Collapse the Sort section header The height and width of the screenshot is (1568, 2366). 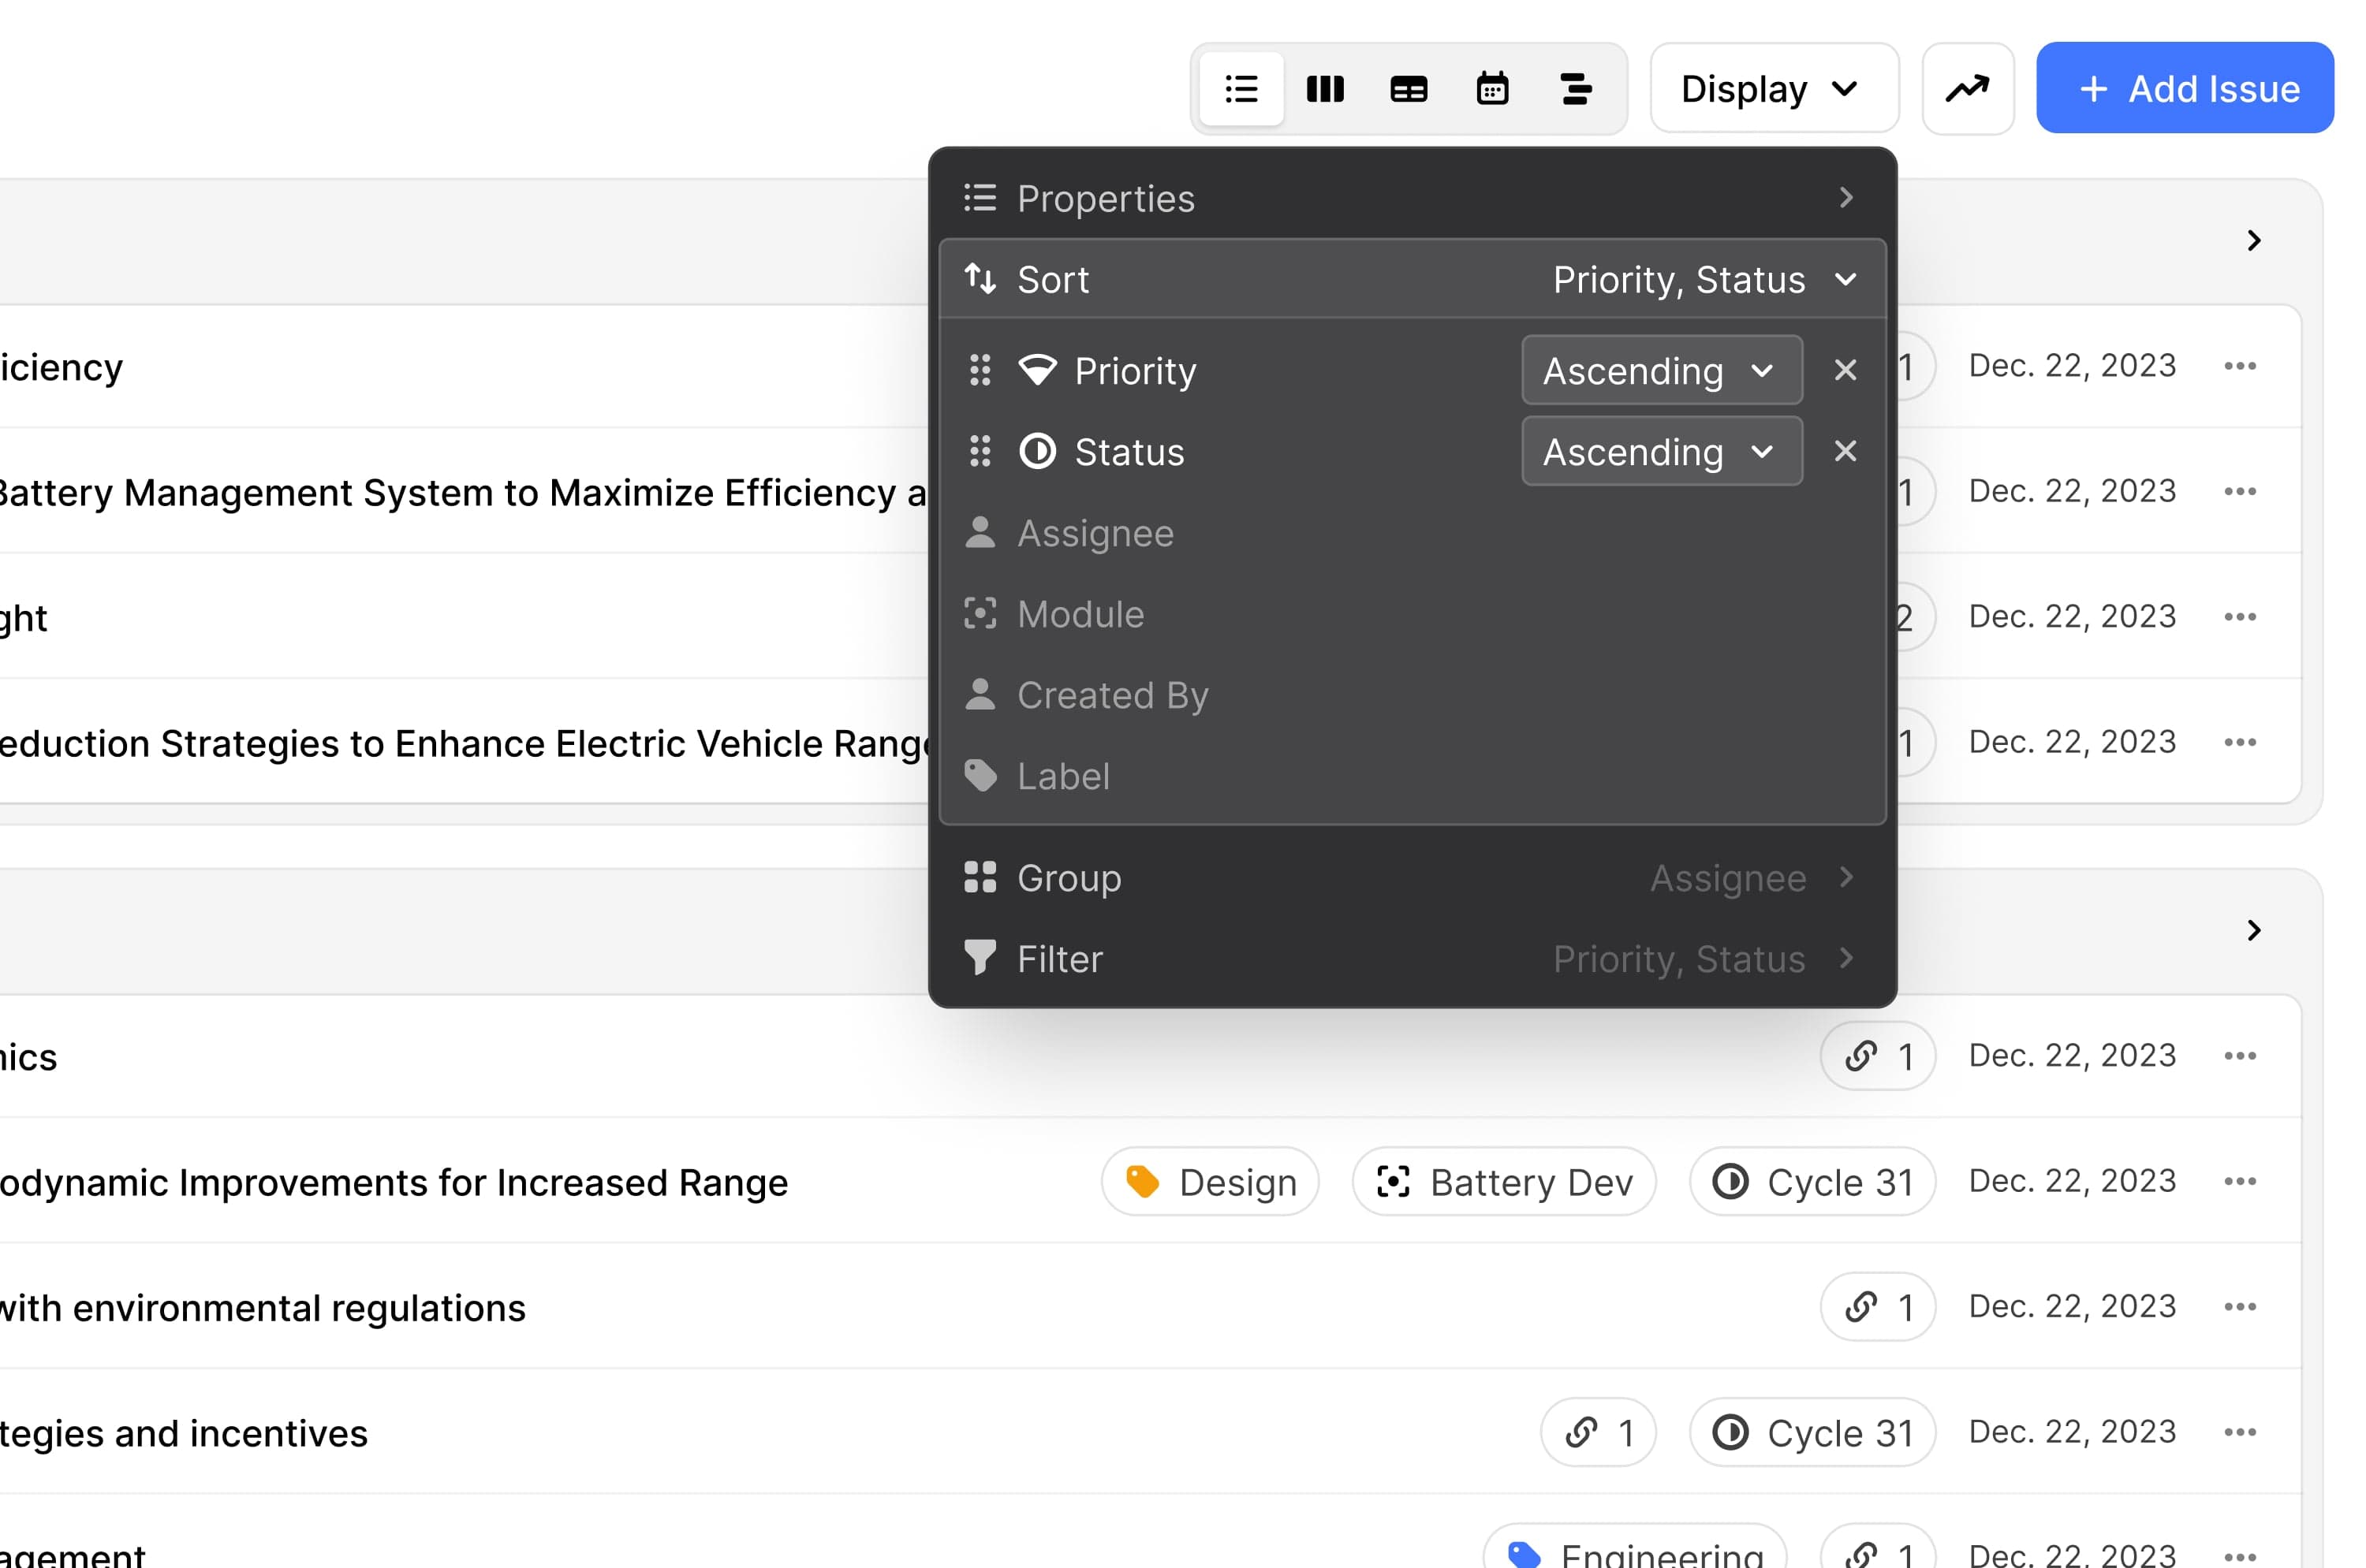point(1413,279)
